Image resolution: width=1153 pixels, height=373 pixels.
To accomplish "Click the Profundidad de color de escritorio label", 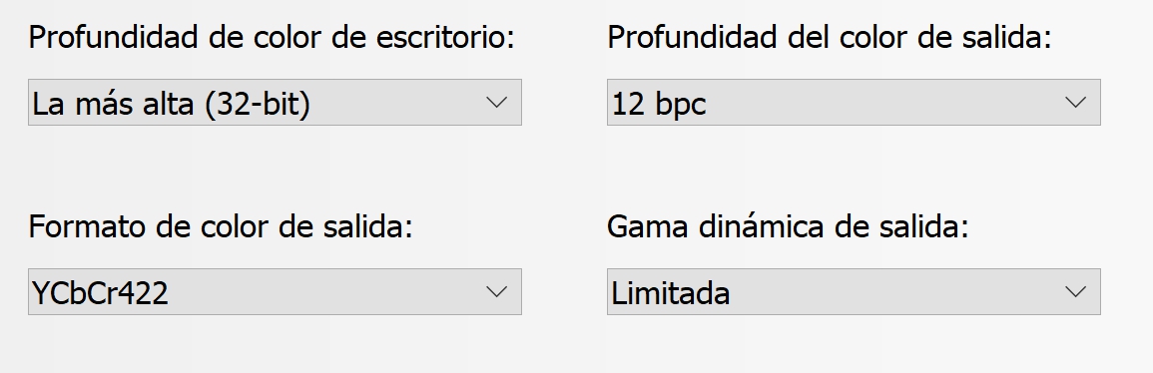I will [x=272, y=38].
